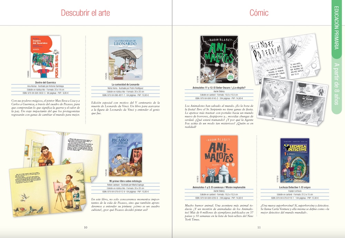Click the green Animalotes 11 y 12 cover
Screen dimensions: 345x238
(x=219, y=59)
